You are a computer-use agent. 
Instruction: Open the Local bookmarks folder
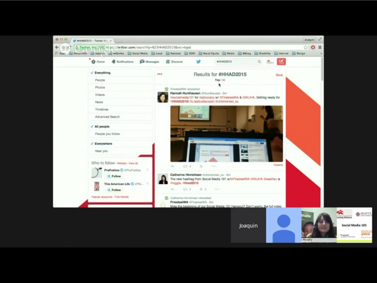157,54
